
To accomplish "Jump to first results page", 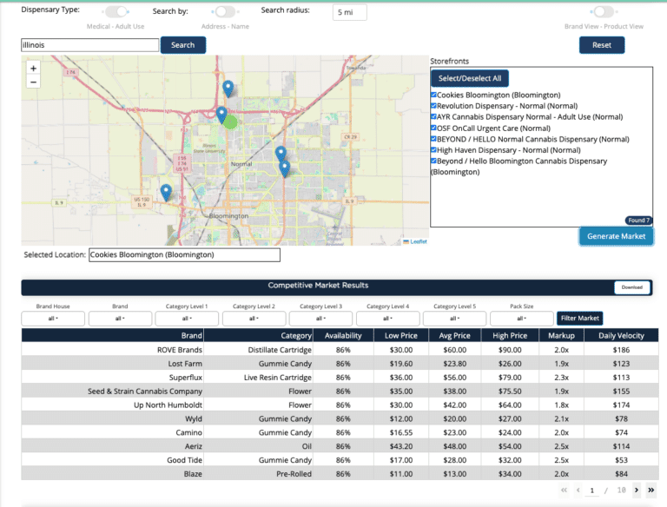I will [564, 490].
